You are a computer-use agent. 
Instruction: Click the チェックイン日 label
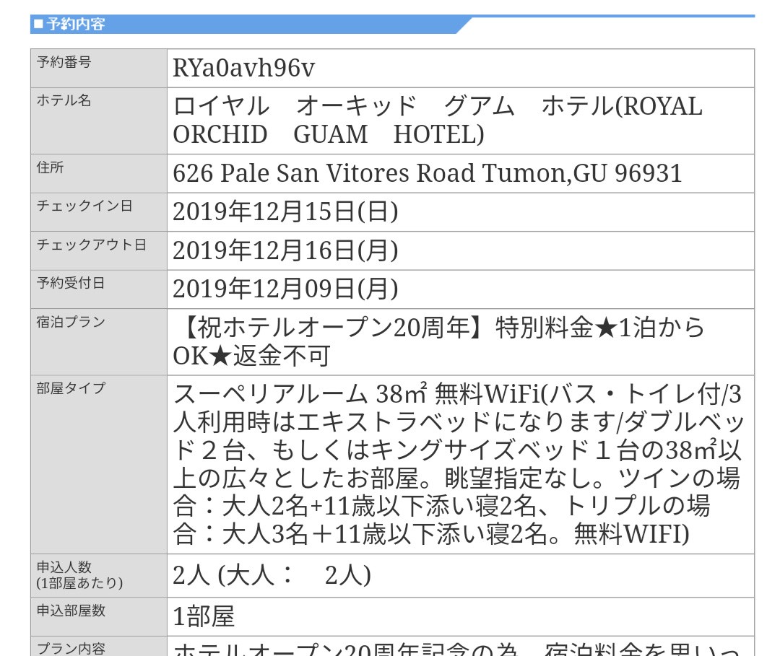pos(84,206)
